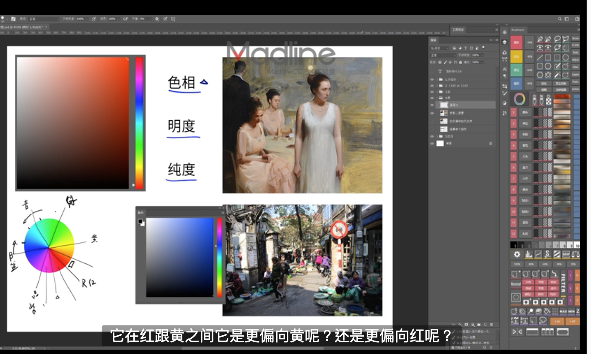The width and height of the screenshot is (591, 354).
Task: Open the layers stack icon in side strip
Action: coord(505,42)
